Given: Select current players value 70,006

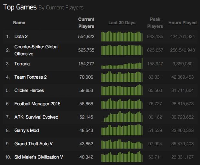Looking at the screenshot, I should point(86,77).
